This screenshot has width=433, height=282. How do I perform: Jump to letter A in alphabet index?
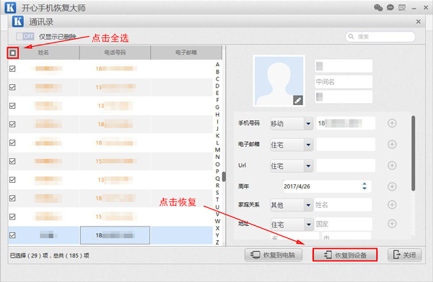click(217, 65)
